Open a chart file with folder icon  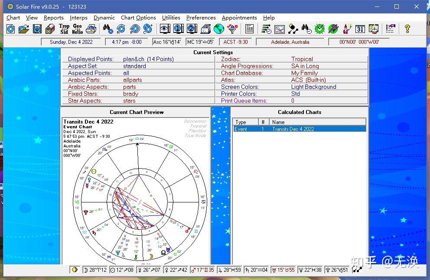click(24, 29)
